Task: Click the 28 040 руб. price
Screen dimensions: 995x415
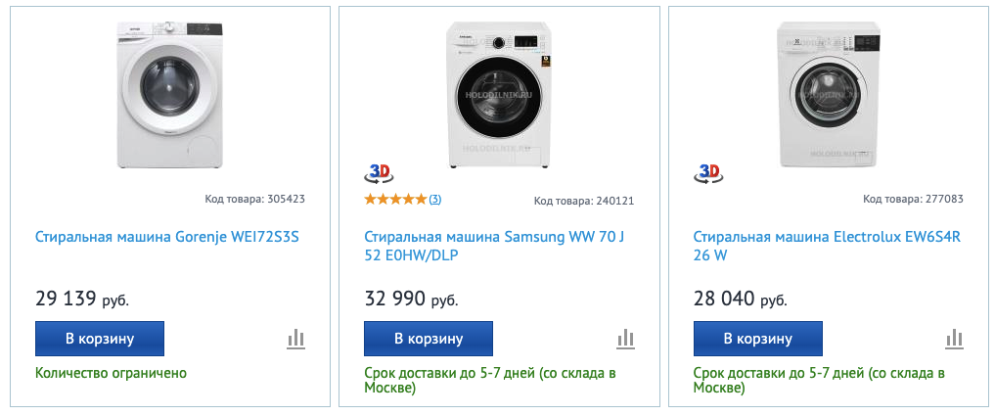Action: 740,299
